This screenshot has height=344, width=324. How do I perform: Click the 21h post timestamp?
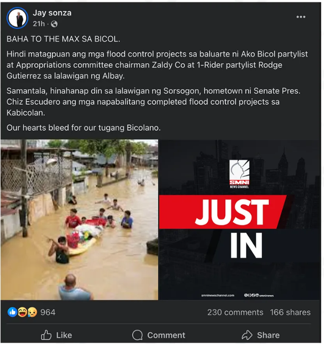(39, 24)
